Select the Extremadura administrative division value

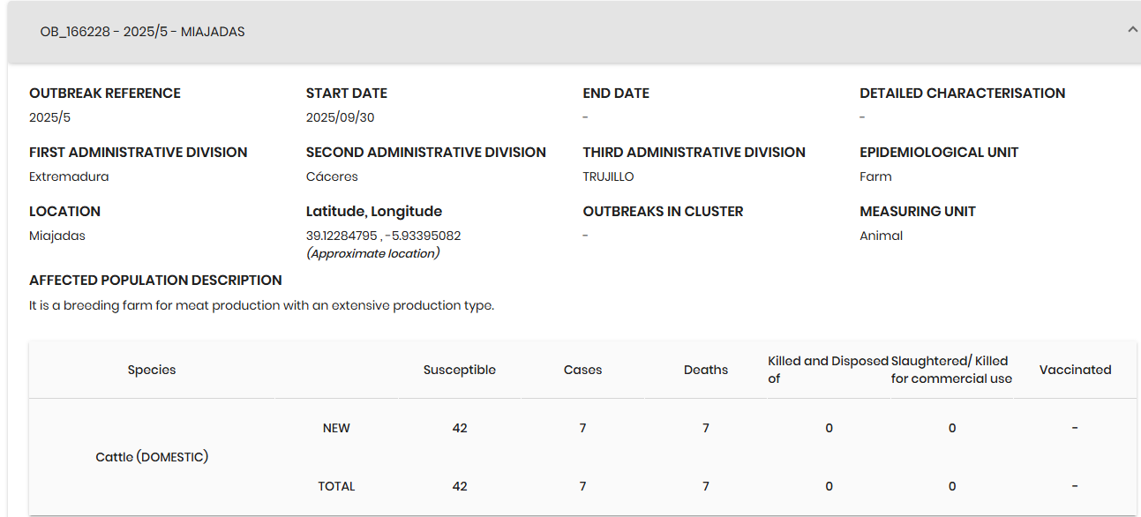[x=69, y=176]
